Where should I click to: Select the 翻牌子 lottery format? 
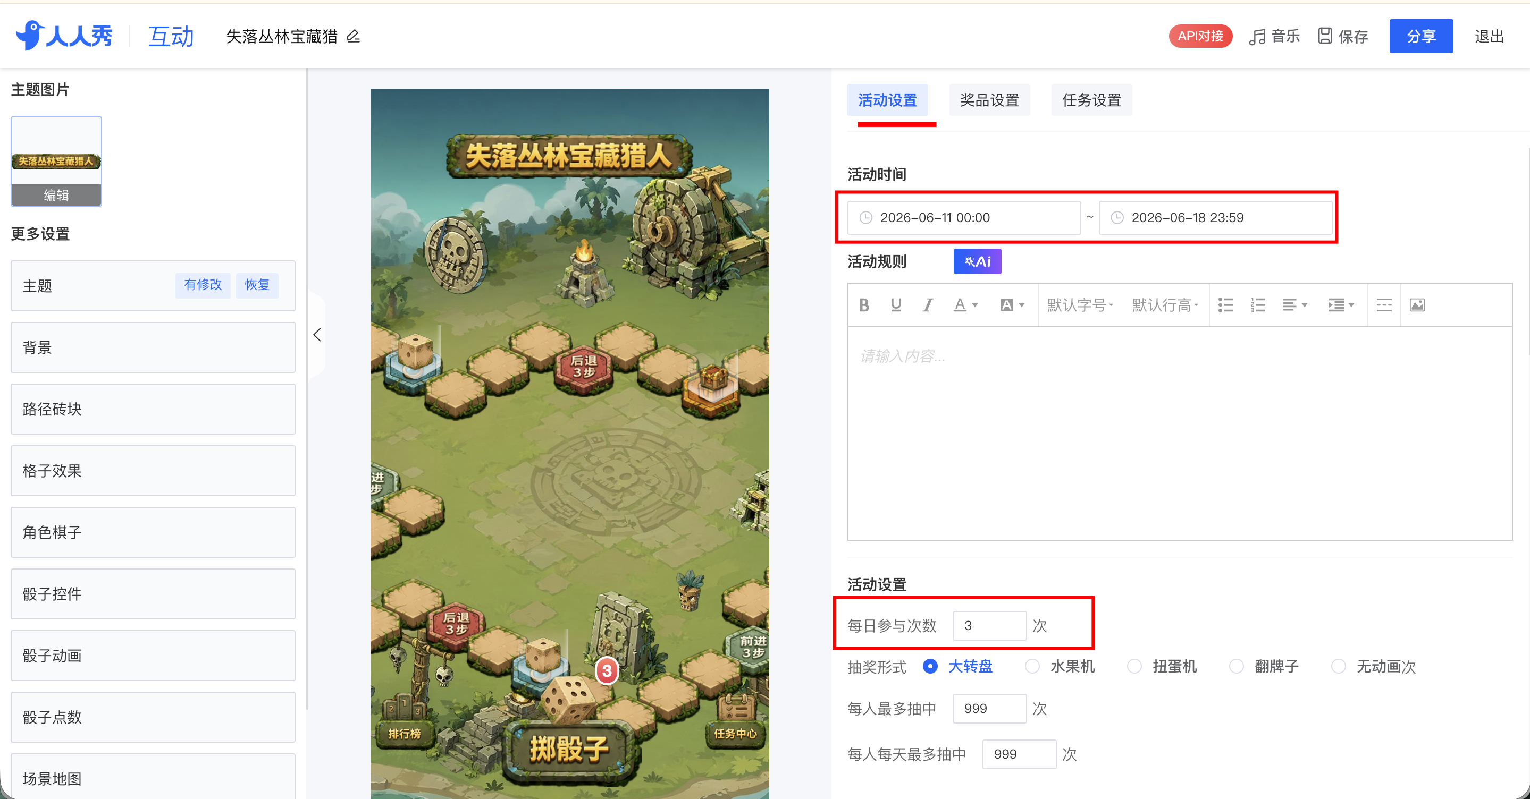[x=1264, y=667]
